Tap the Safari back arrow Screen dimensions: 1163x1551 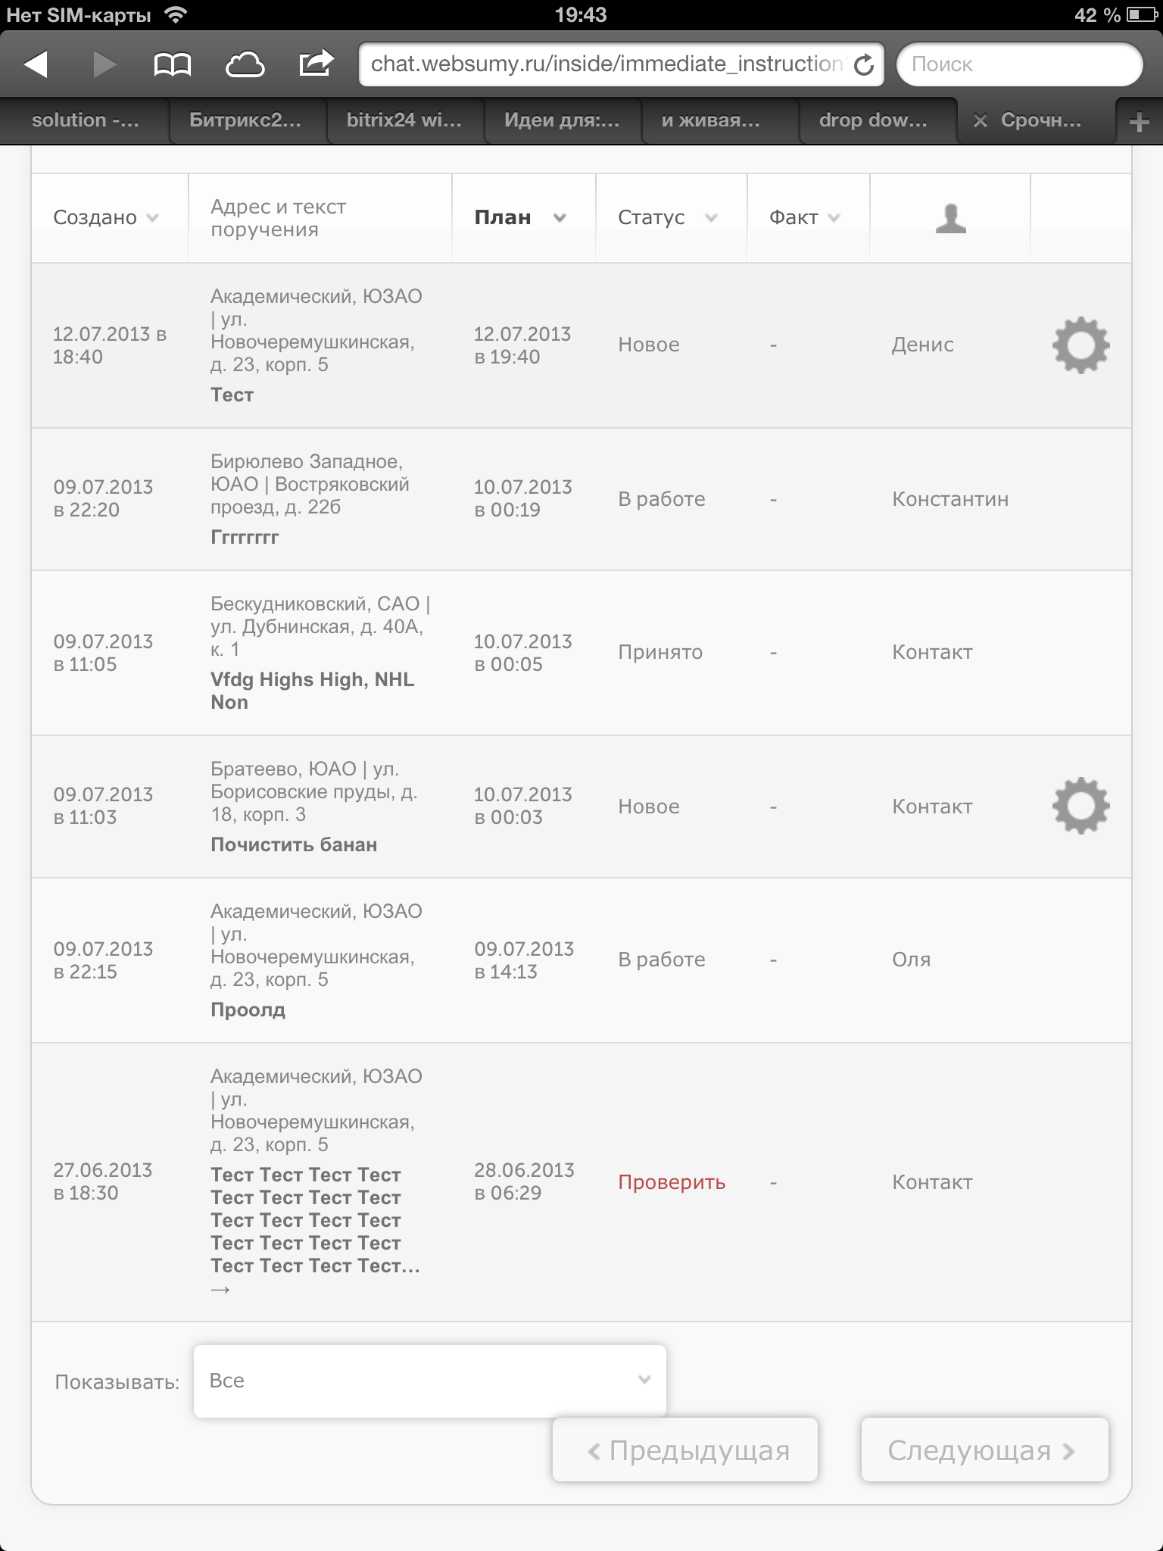tap(36, 64)
